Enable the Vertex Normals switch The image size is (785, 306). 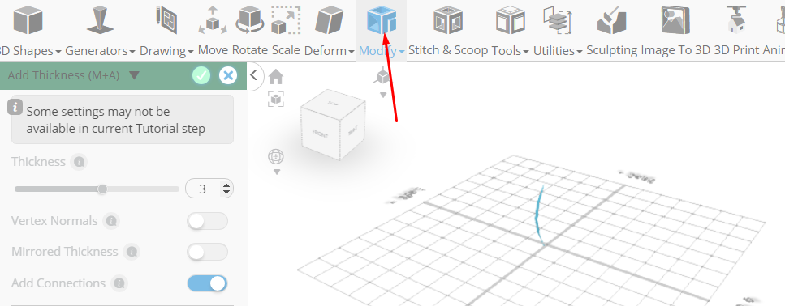point(207,221)
